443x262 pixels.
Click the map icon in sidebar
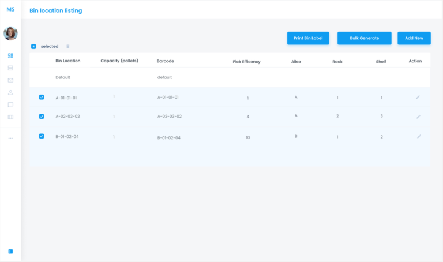coord(10,117)
